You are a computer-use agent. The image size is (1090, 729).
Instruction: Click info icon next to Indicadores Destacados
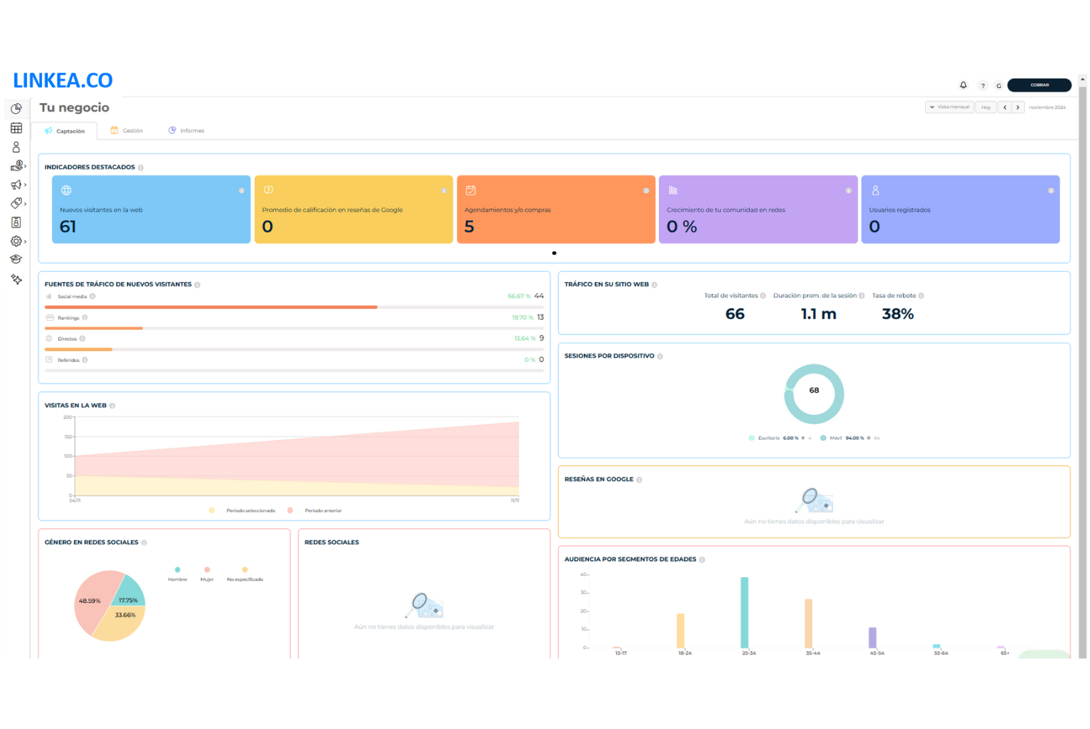tap(141, 168)
